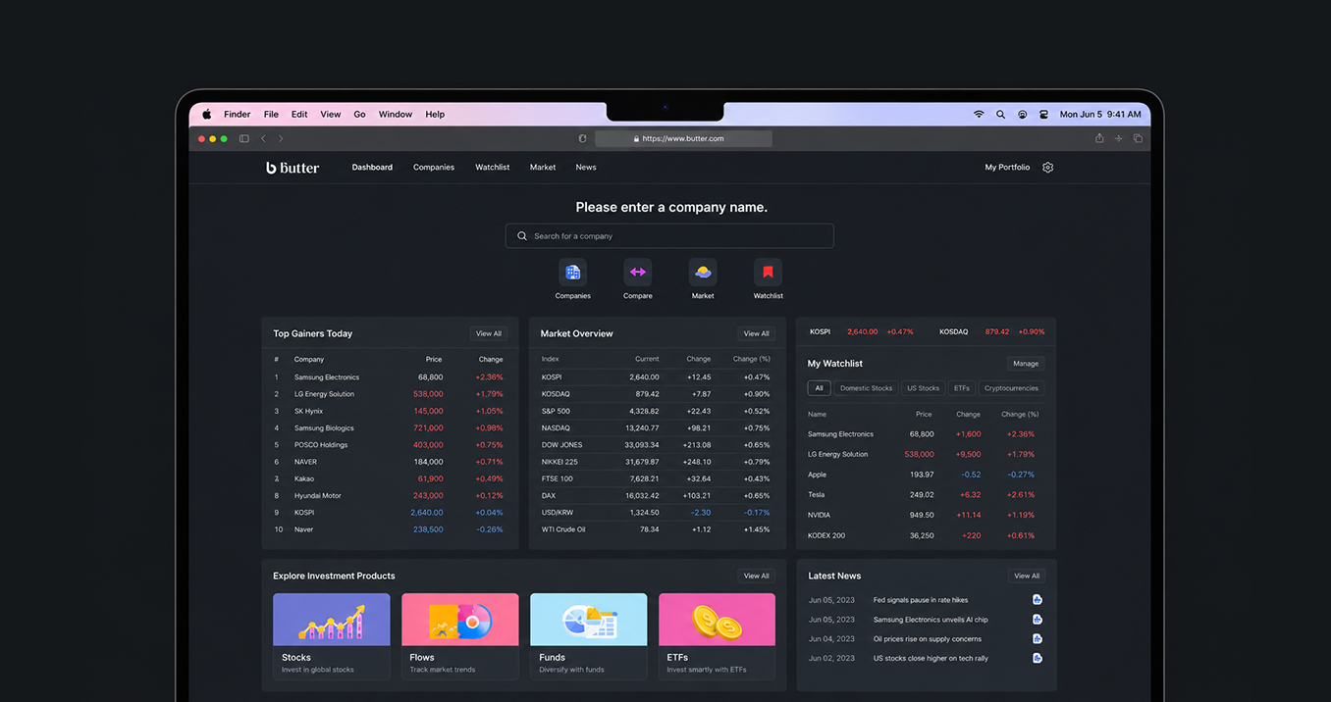
Task: Open Fed signals pause in rate hikes headline
Action: (921, 600)
